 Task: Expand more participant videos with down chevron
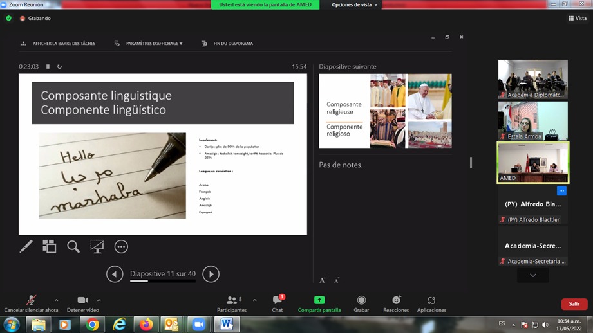532,275
